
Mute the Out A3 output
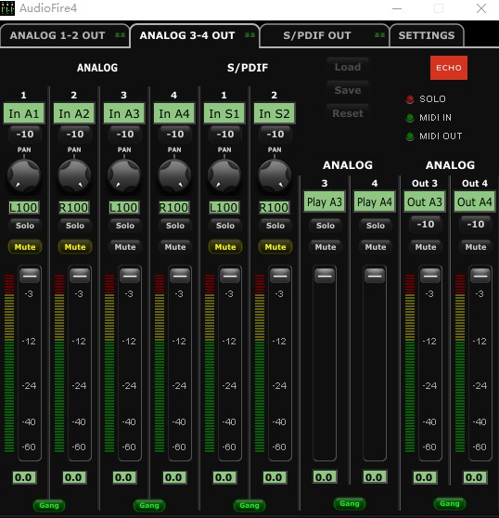426,247
